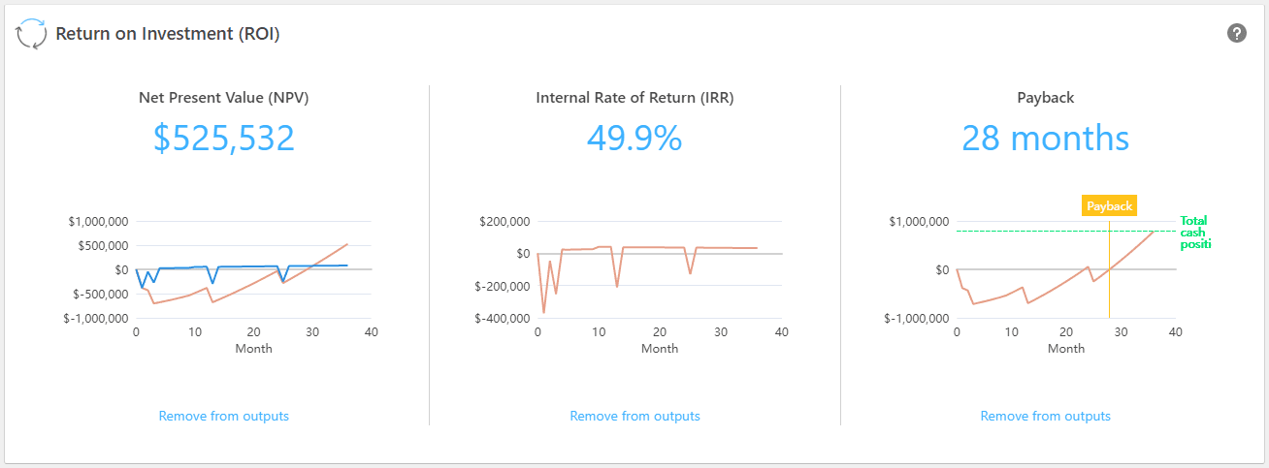This screenshot has height=468, width=1269.
Task: Click the green Total cash position label
Action: tap(1195, 233)
